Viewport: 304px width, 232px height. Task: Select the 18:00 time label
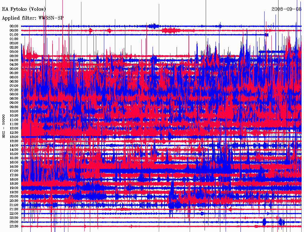(14, 180)
